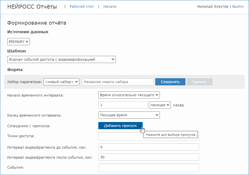Image resolution: width=249 pixels, height=175 pixels.
Task: Click the video interval before event field
Action: [148, 147]
